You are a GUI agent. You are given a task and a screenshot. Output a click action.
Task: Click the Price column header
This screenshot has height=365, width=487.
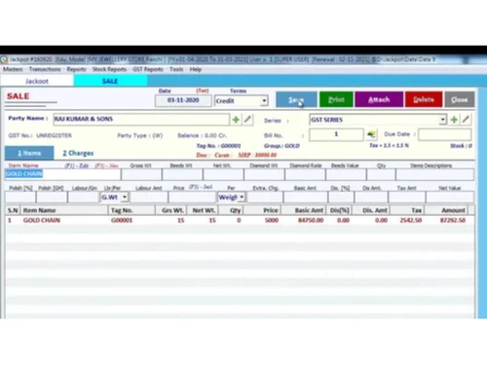[262, 210]
